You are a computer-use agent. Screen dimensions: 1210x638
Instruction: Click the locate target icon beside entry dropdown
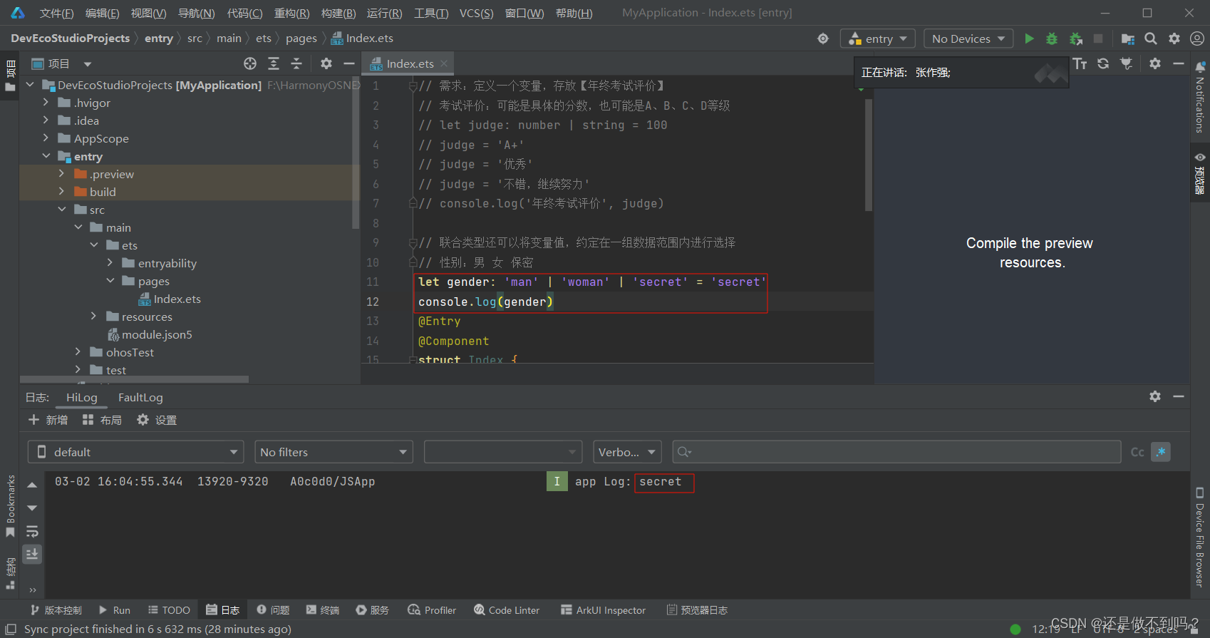pos(823,38)
